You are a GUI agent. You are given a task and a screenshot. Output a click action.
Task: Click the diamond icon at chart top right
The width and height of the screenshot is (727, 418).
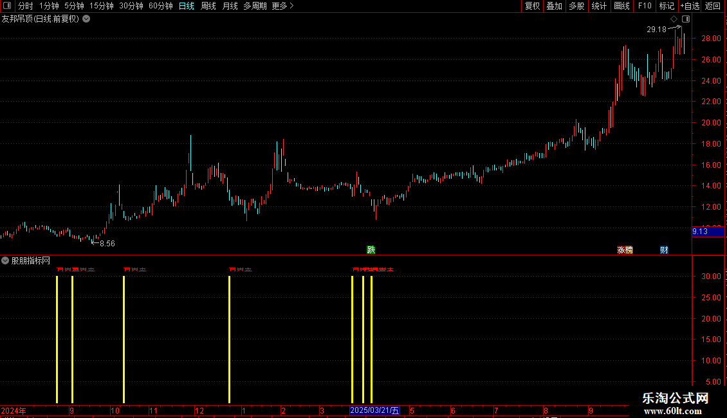click(674, 19)
